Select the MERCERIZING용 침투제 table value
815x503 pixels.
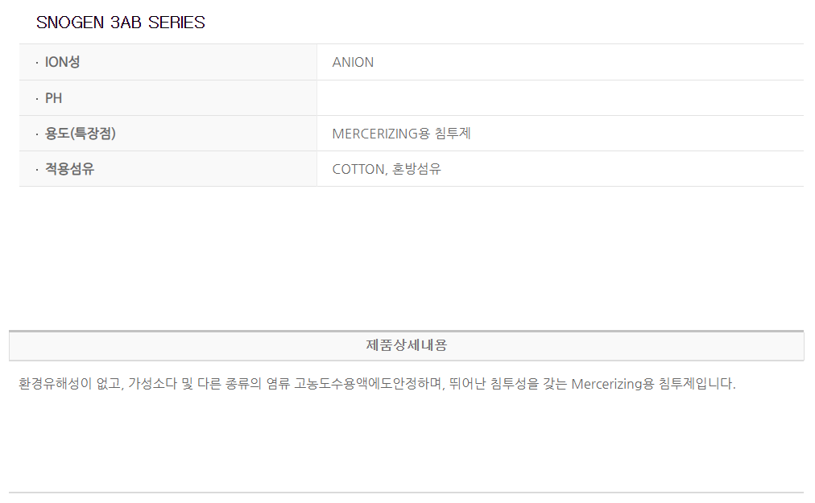click(401, 134)
